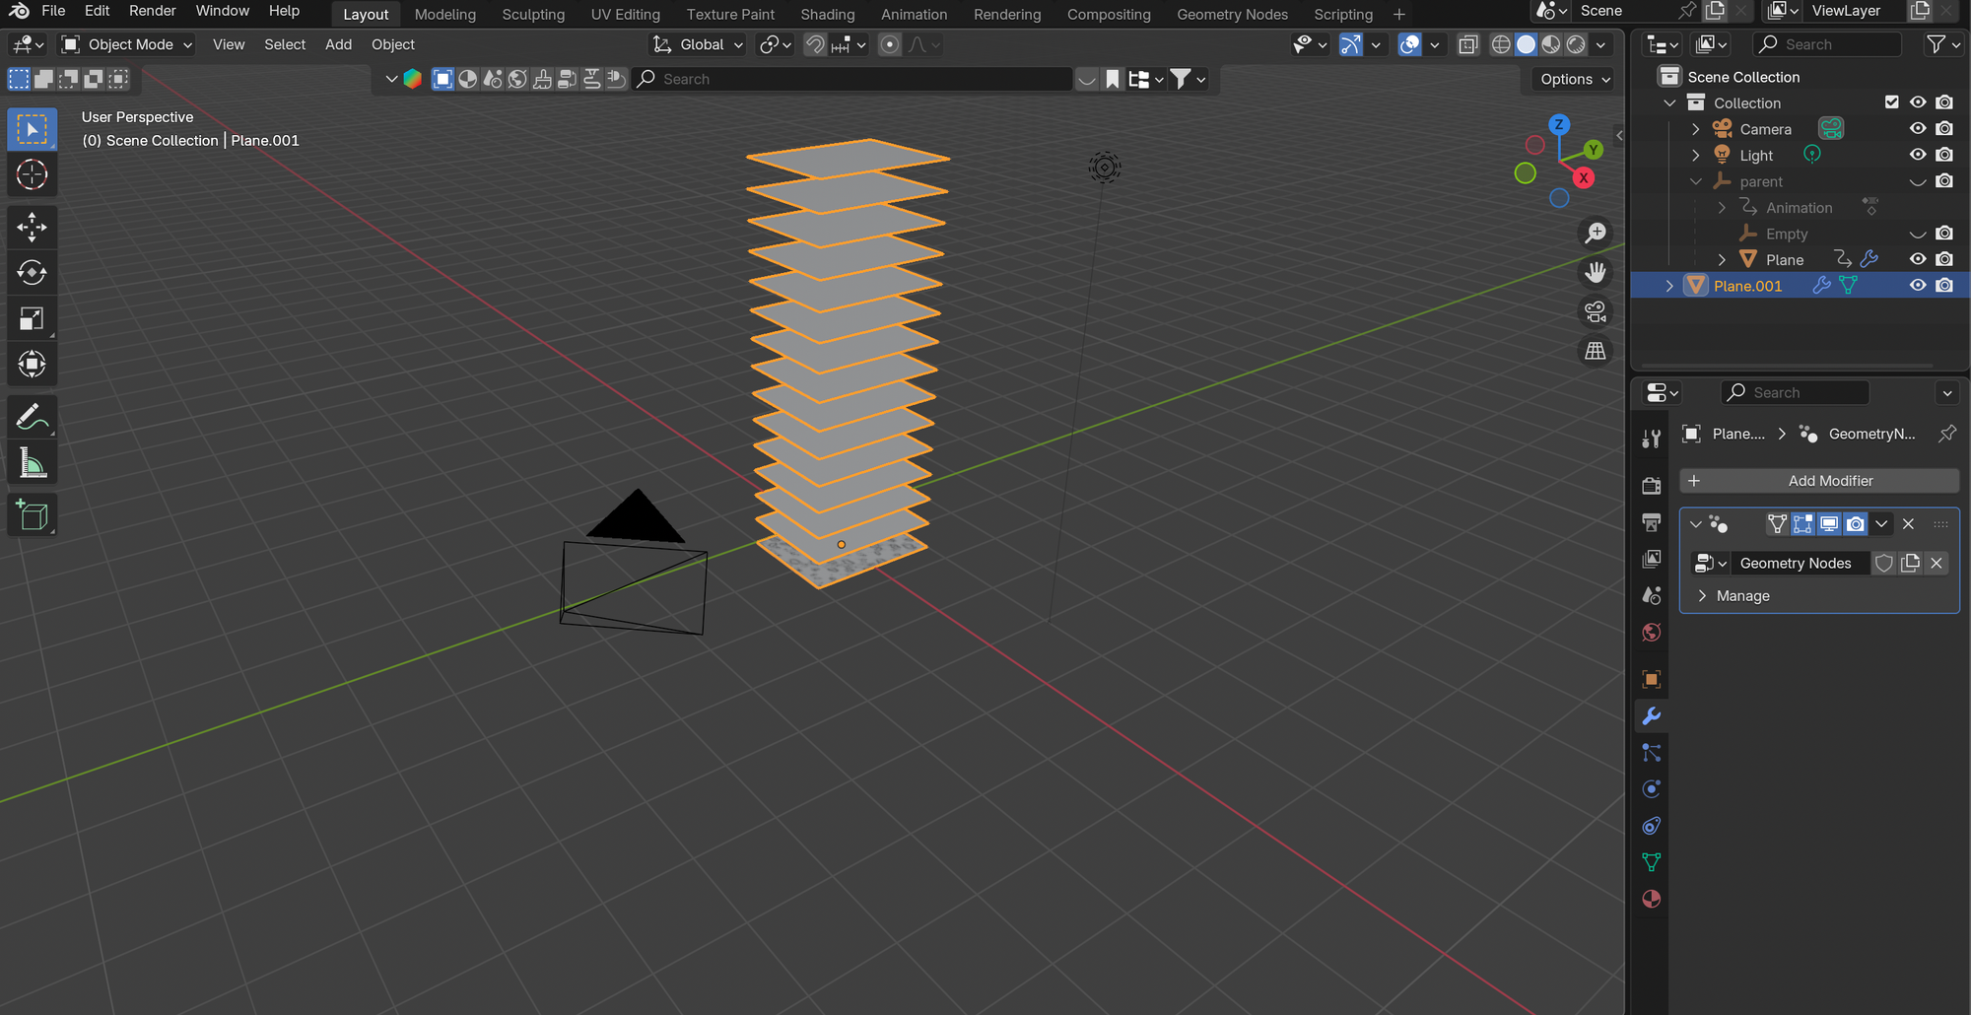Toggle Plane.001 viewport visibility eye
The width and height of the screenshot is (1971, 1015).
[x=1918, y=286]
